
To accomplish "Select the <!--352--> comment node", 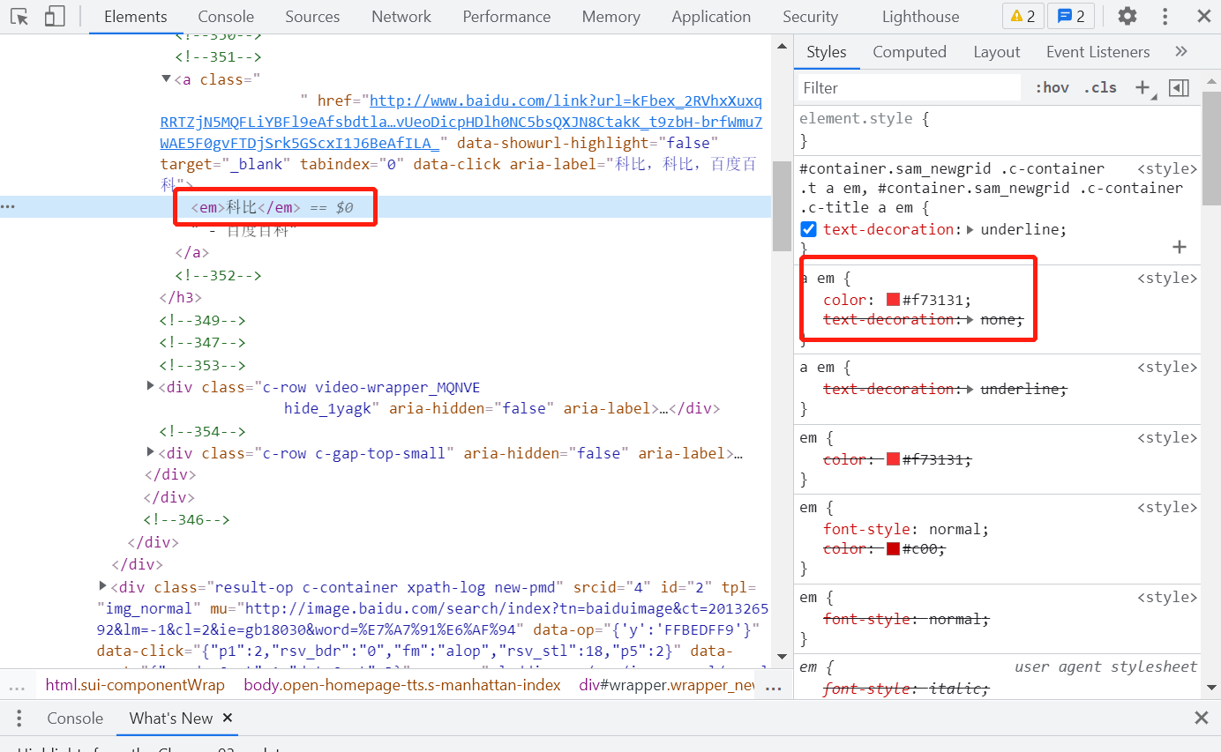I will tap(218, 275).
